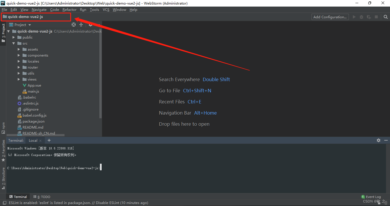Viewport: 390px width, 206px height.
Task: Click the Locate/Scroll from Source target icon
Action: [x=74, y=25]
